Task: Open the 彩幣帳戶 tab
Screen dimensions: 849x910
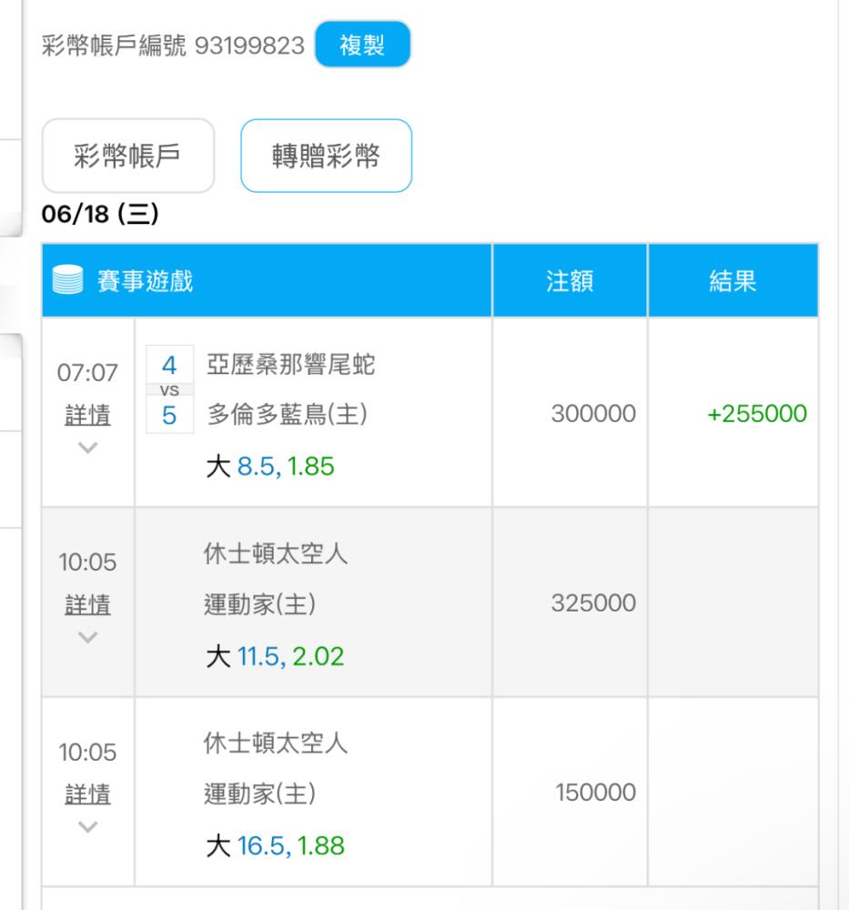Action: click(x=128, y=156)
